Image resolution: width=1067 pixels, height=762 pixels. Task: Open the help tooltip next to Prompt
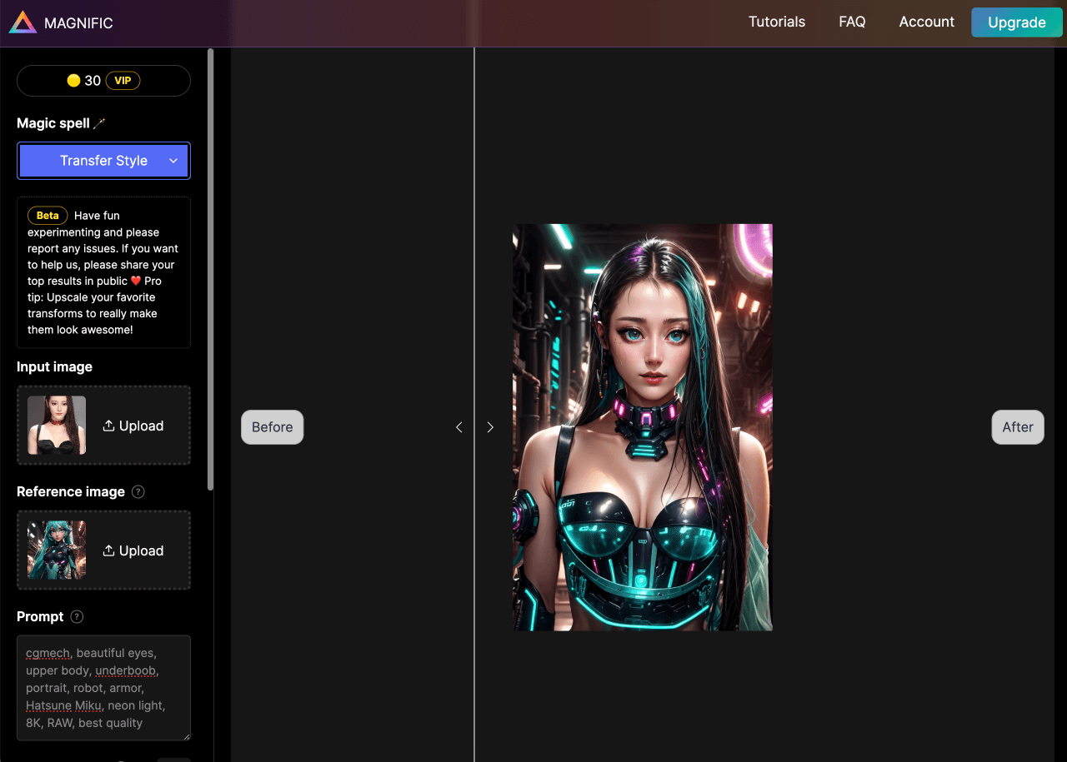click(77, 617)
